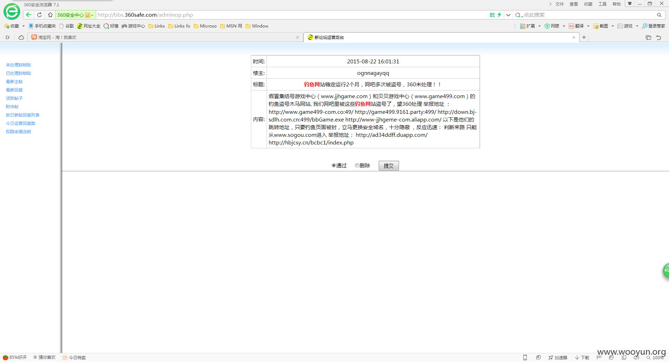The image size is (669, 362).
Task: Open the 文件 menu
Action: [x=560, y=4]
